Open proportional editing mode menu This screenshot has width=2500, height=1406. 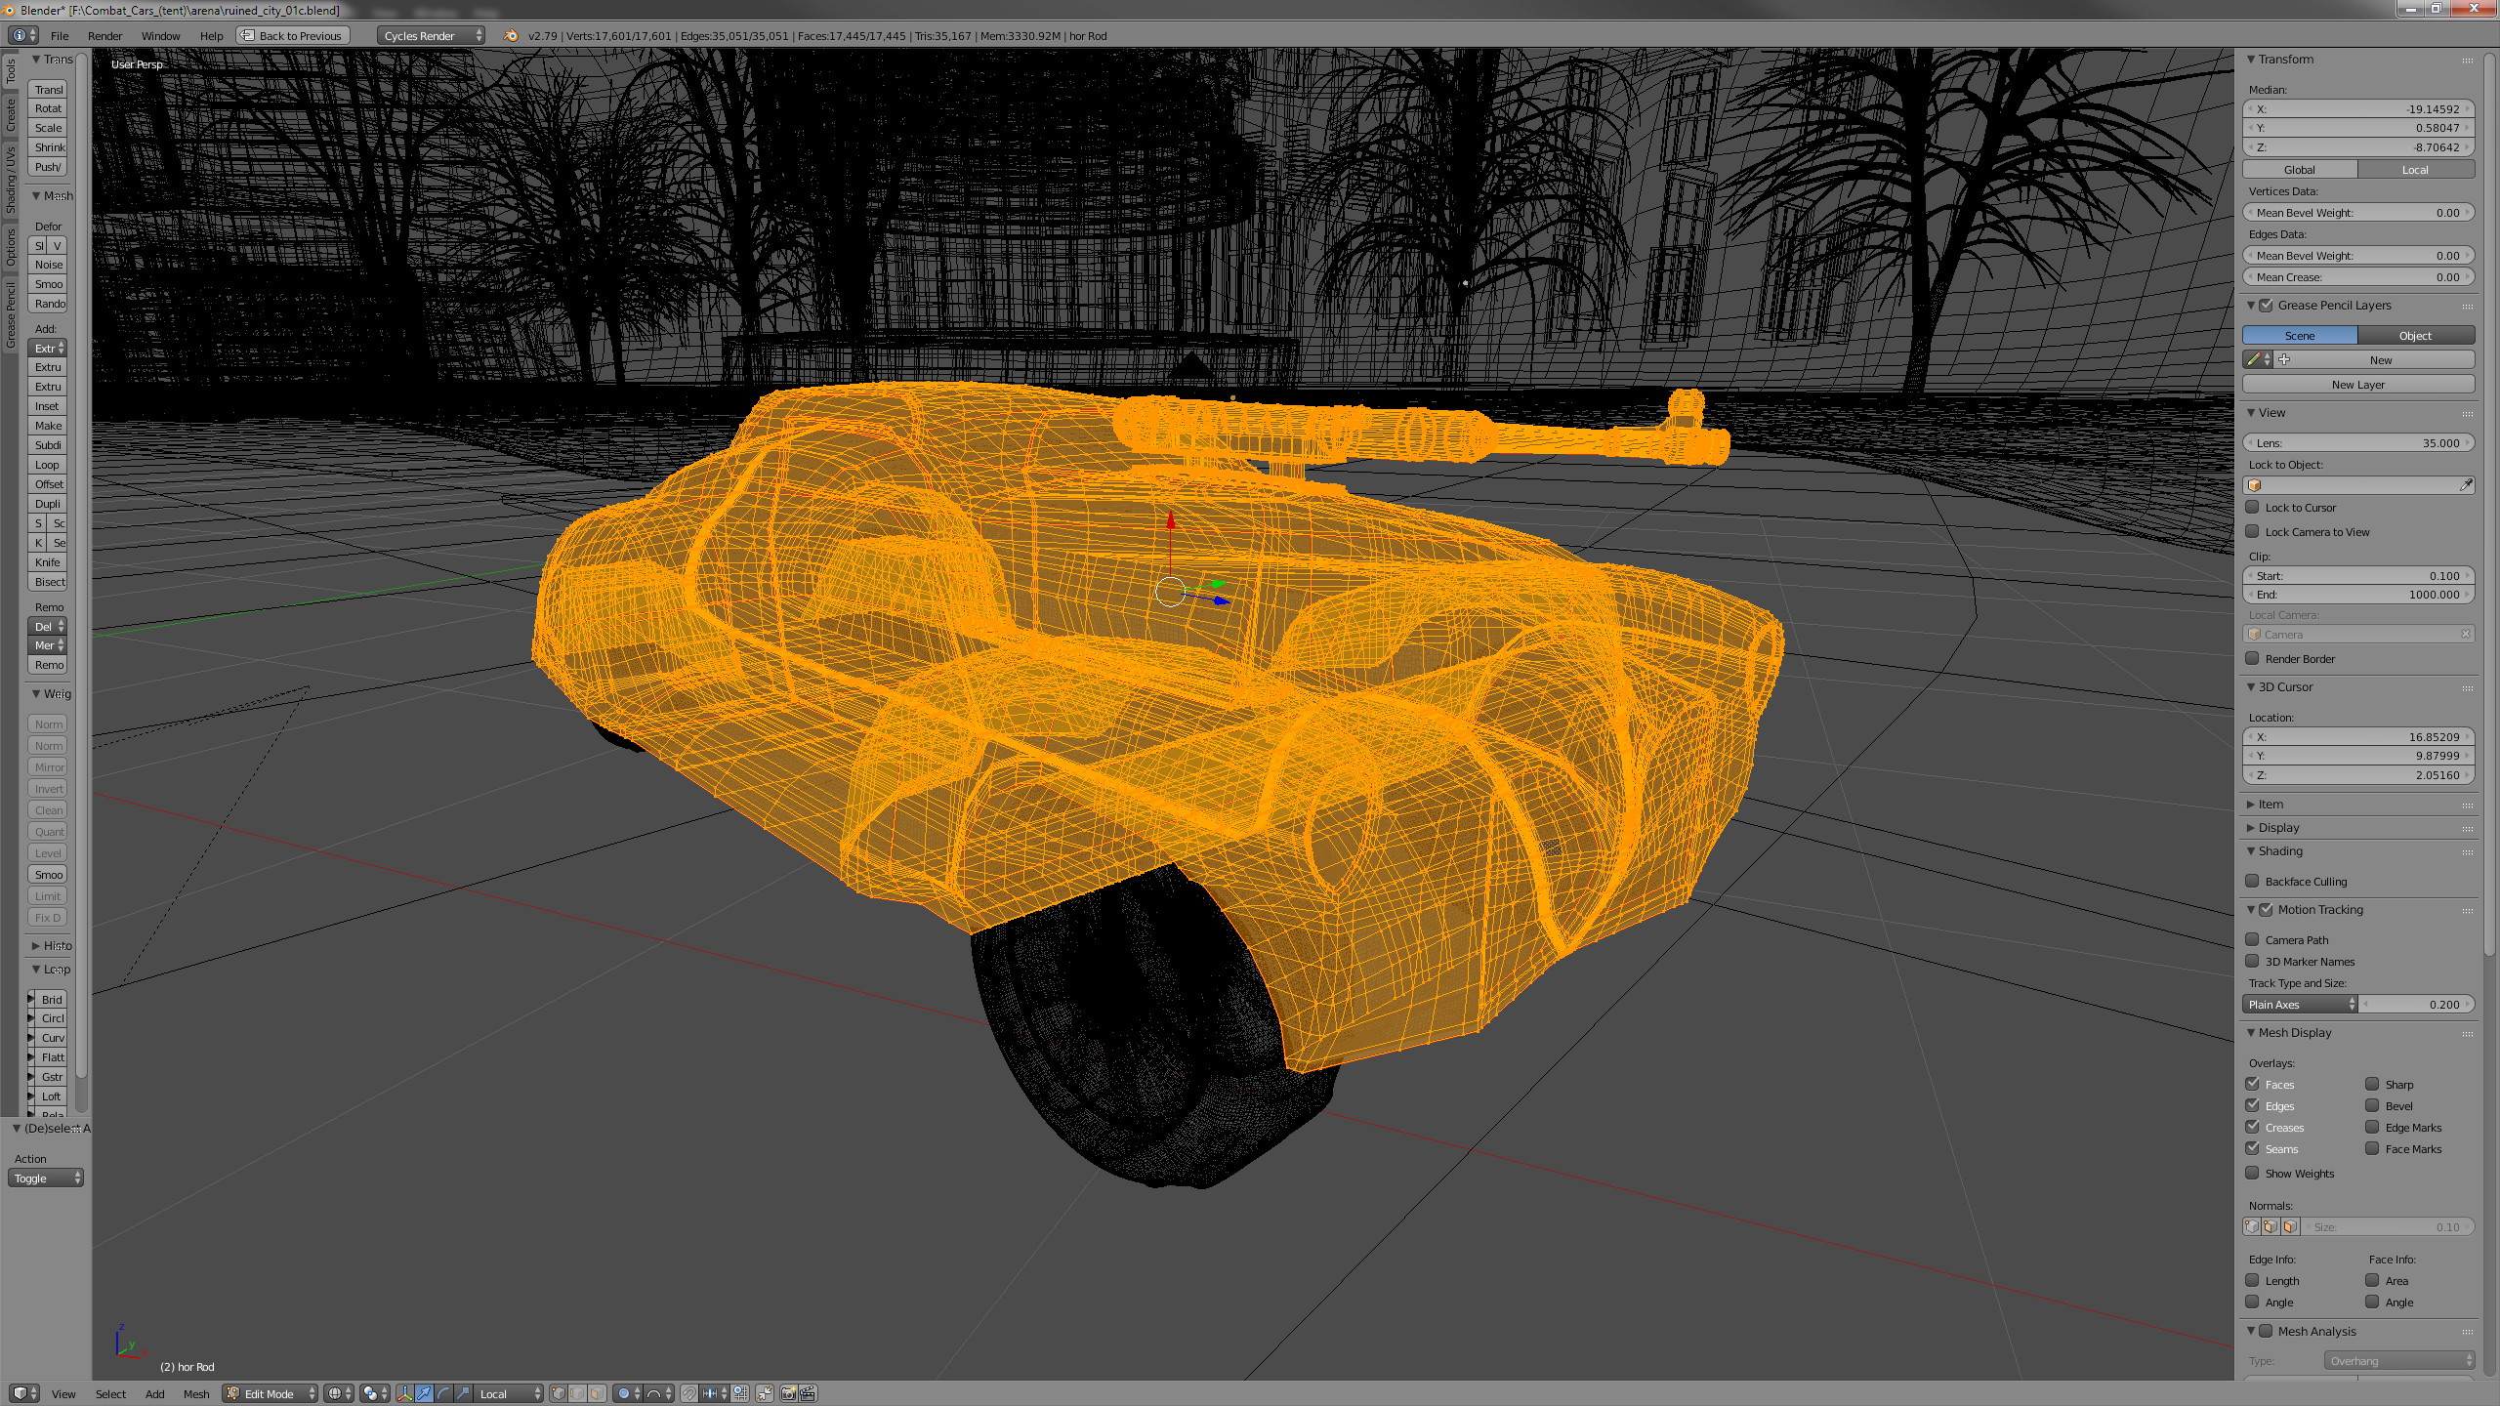tap(628, 1393)
